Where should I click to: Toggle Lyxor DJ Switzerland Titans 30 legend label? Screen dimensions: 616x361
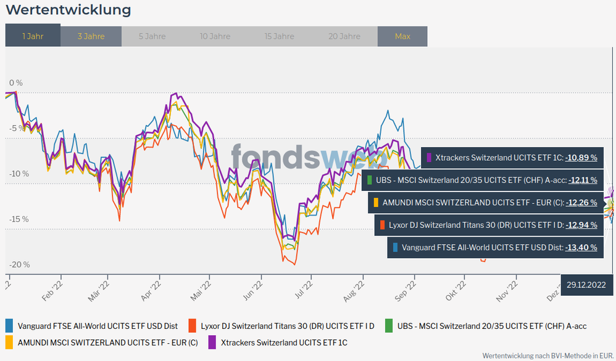click(288, 326)
